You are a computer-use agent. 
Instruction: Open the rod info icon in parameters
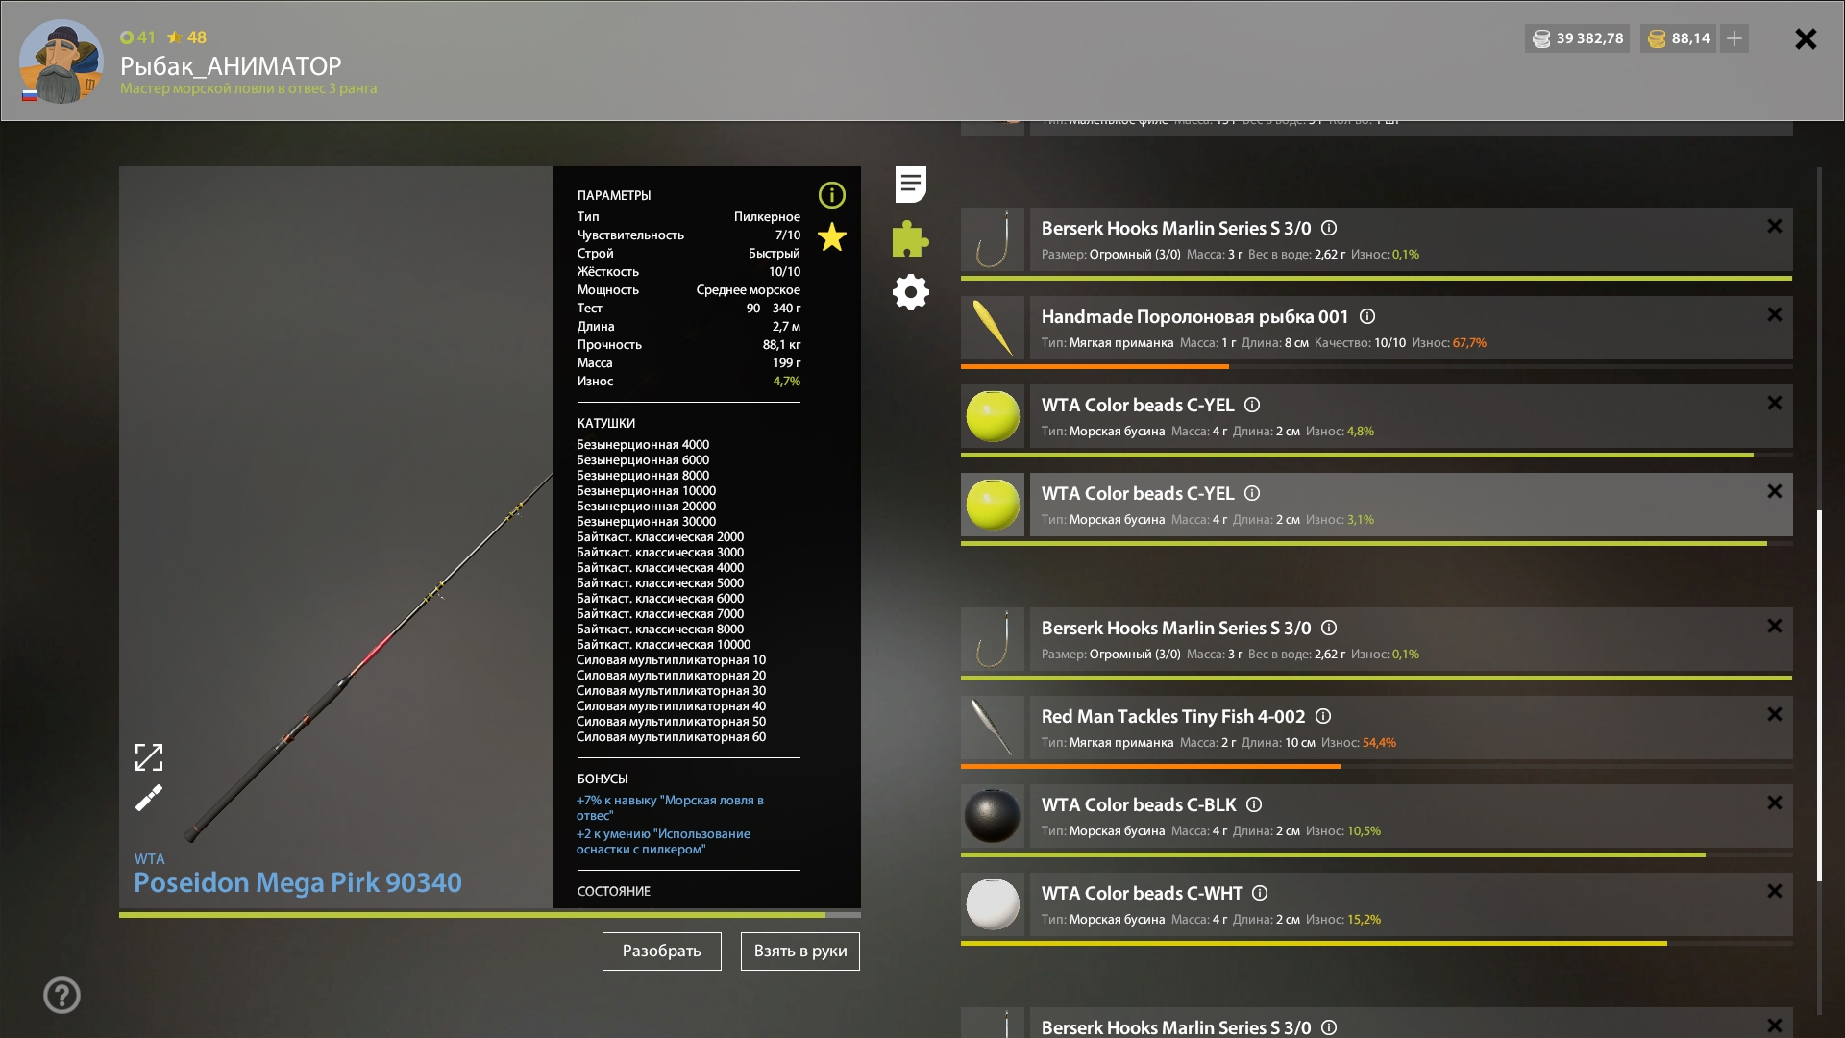pyautogui.click(x=831, y=195)
